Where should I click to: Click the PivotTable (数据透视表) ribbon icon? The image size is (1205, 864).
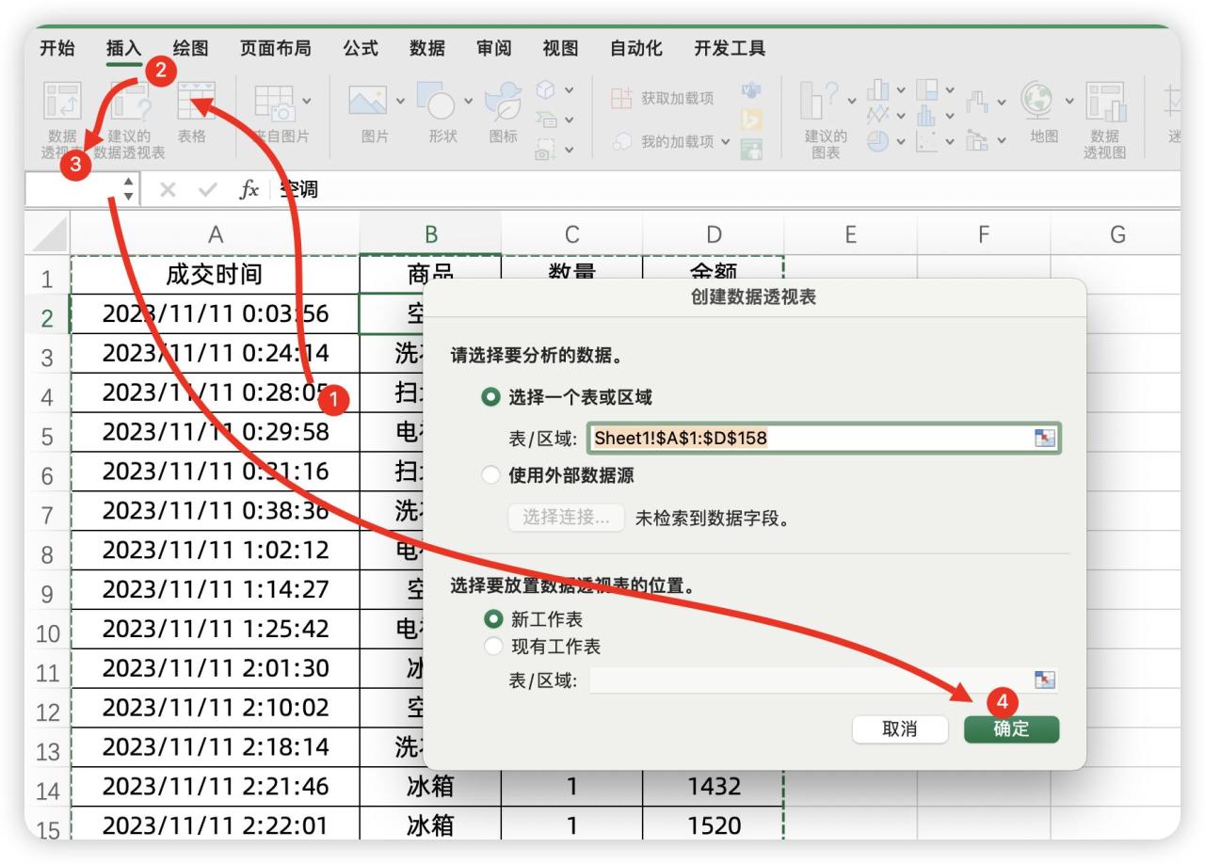63,100
